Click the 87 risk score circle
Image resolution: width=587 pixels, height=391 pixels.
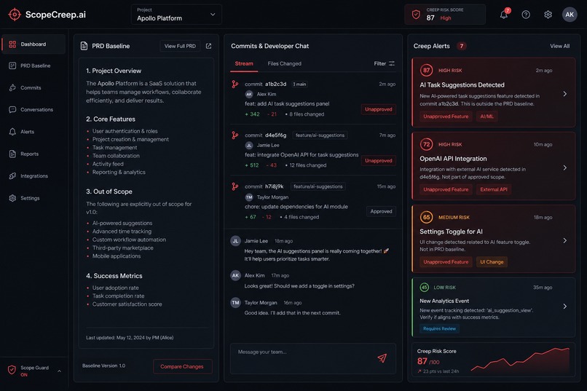pyautogui.click(x=426, y=71)
